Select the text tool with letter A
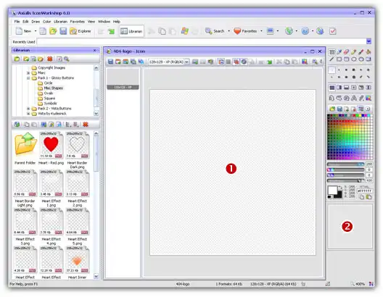Viewport: 383px width, 297px height. [x=354, y=98]
